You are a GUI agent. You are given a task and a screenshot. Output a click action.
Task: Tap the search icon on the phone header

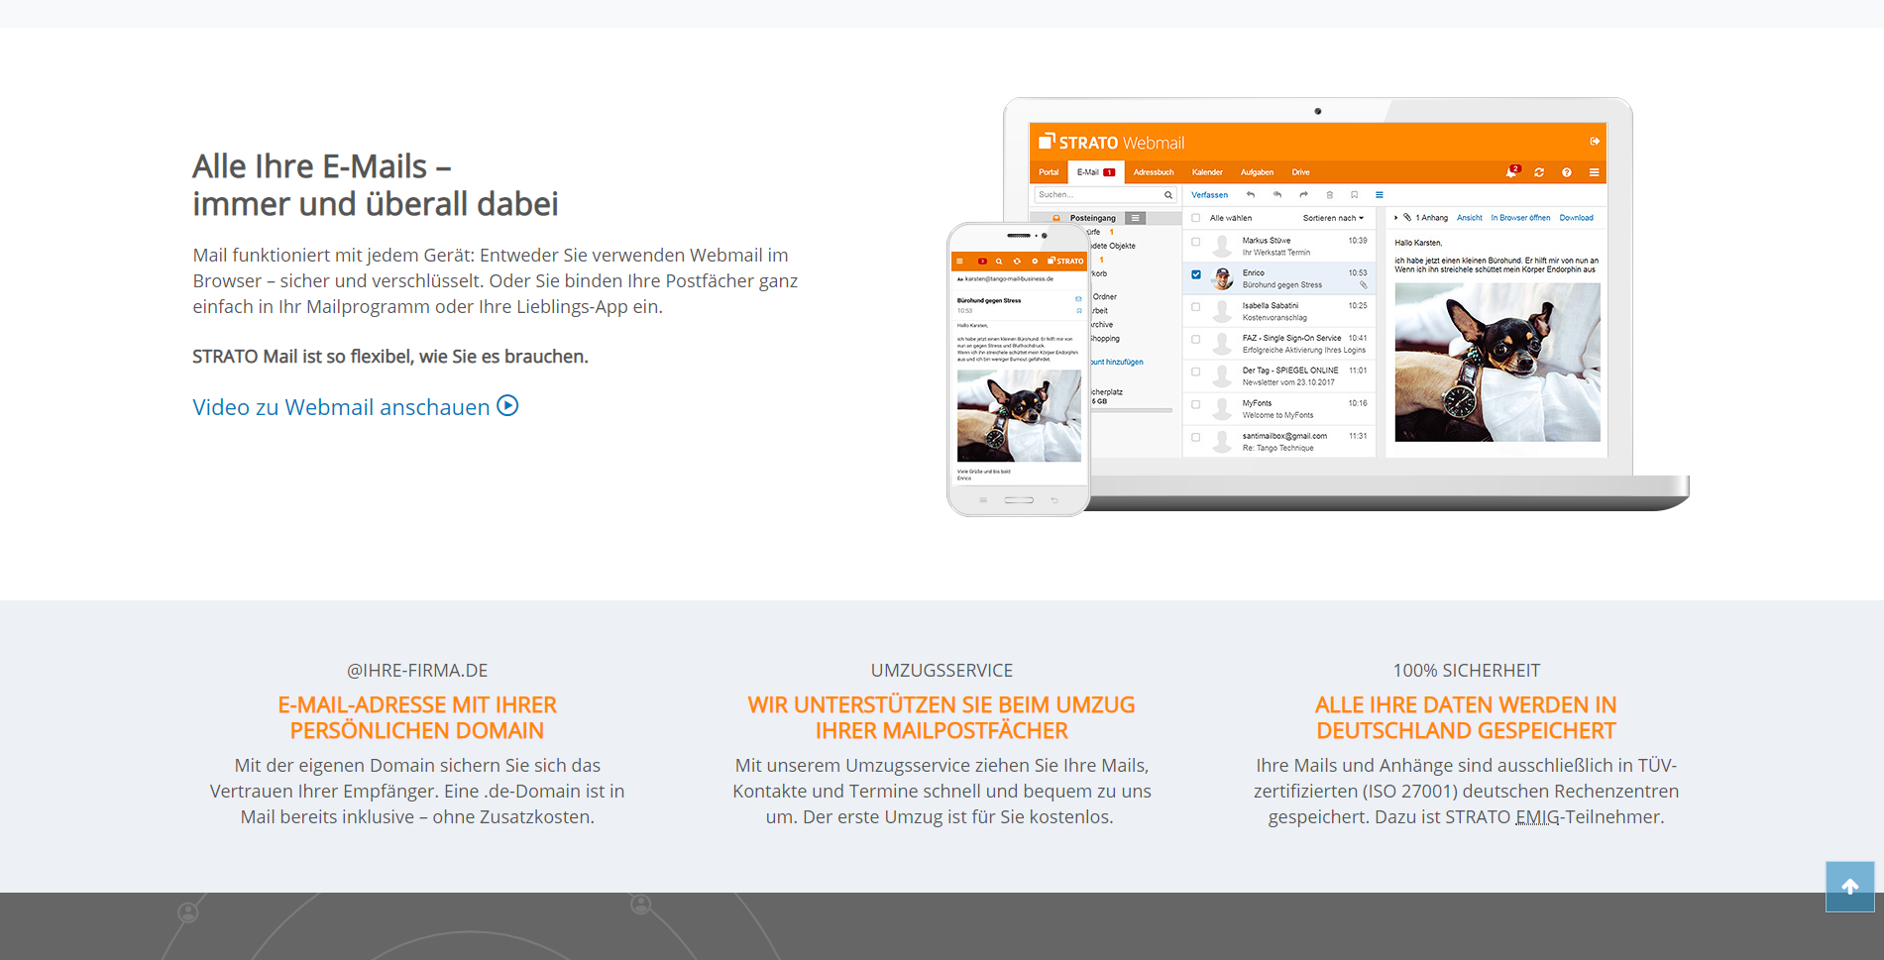tap(999, 262)
